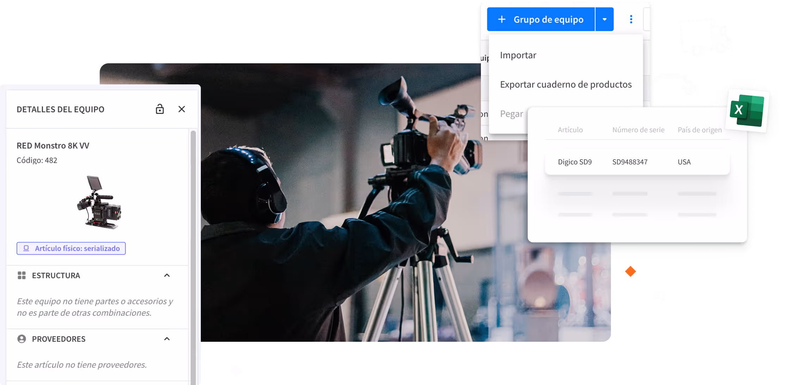Click the details panel vertical scrollbar
This screenshot has width=786, height=385.
(193, 246)
